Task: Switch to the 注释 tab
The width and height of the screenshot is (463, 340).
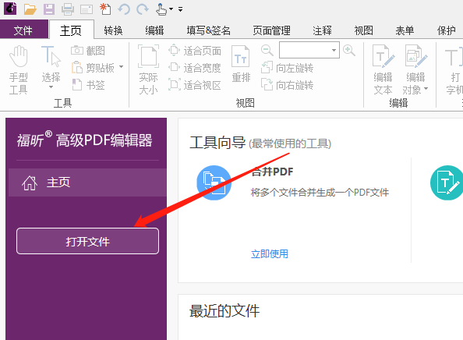Action: click(x=322, y=30)
